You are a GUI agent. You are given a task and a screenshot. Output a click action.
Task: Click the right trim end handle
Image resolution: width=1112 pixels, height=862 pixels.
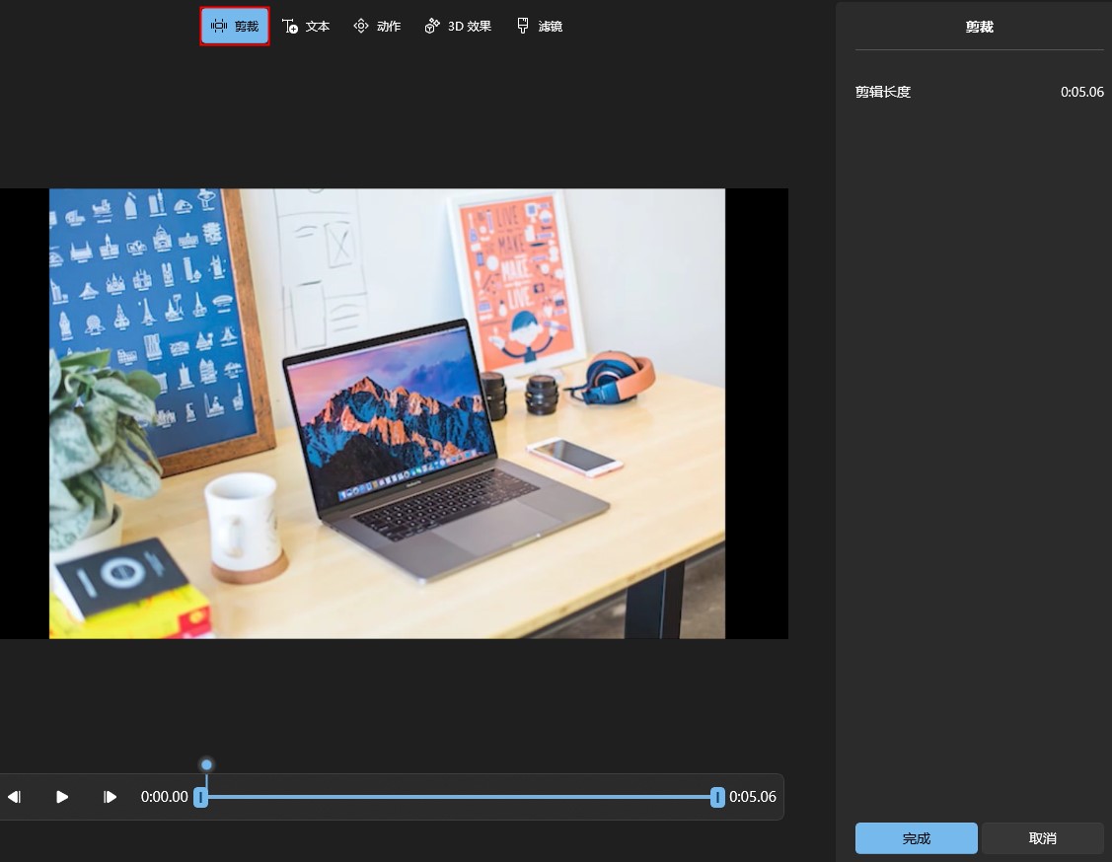click(717, 797)
